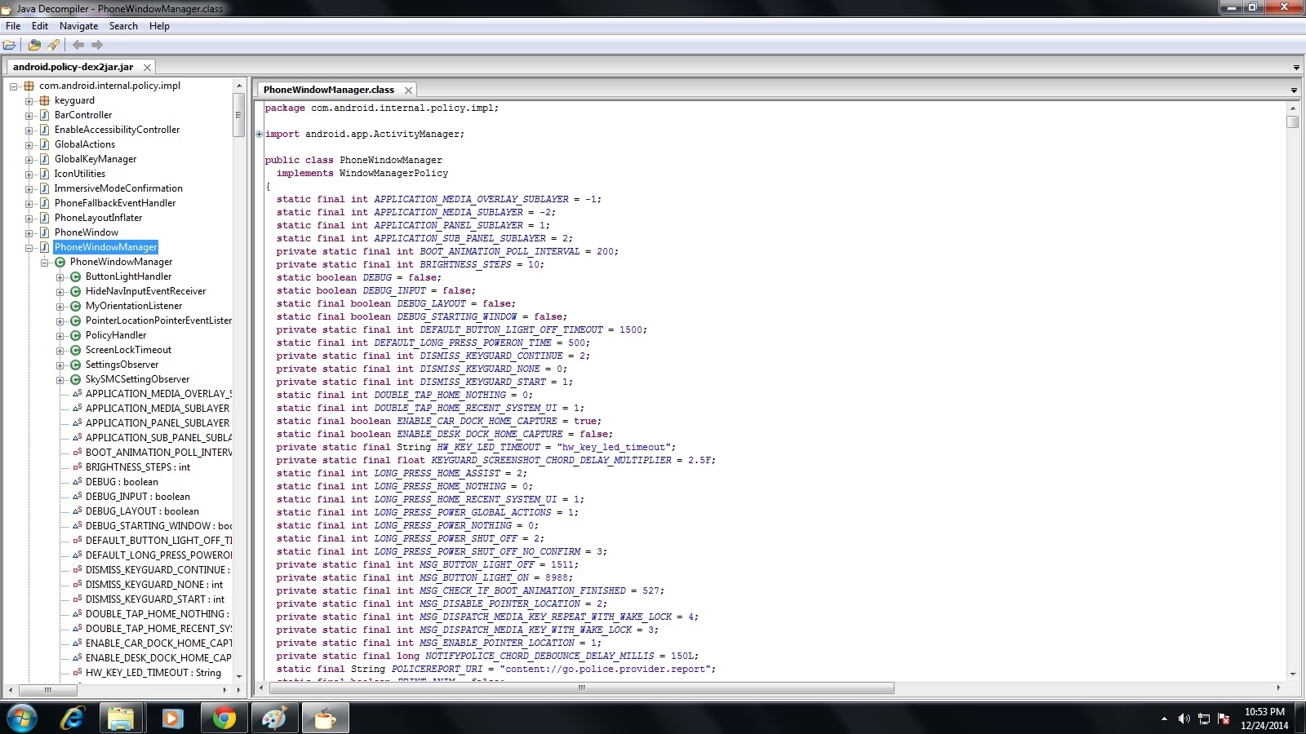Expand the SettingsObserver inner class node
1306x734 pixels.
60,365
